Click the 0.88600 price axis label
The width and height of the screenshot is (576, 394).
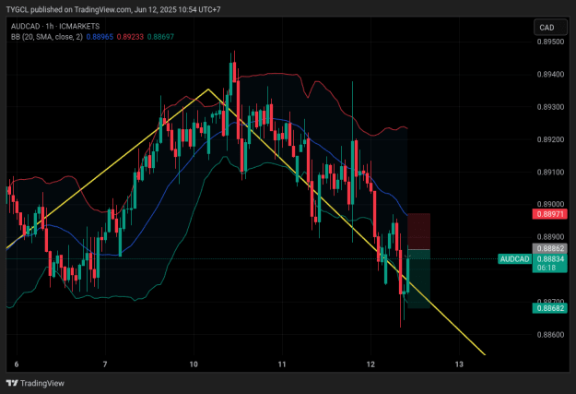[x=550, y=335]
